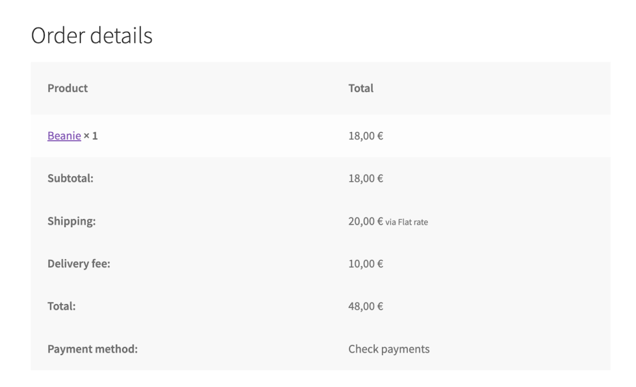Open the Beanie product link
Image resolution: width=636 pixels, height=387 pixels.
64,136
